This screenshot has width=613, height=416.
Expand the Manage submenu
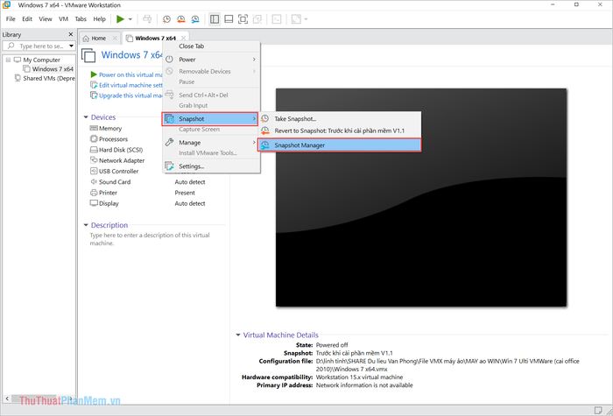[x=211, y=143]
